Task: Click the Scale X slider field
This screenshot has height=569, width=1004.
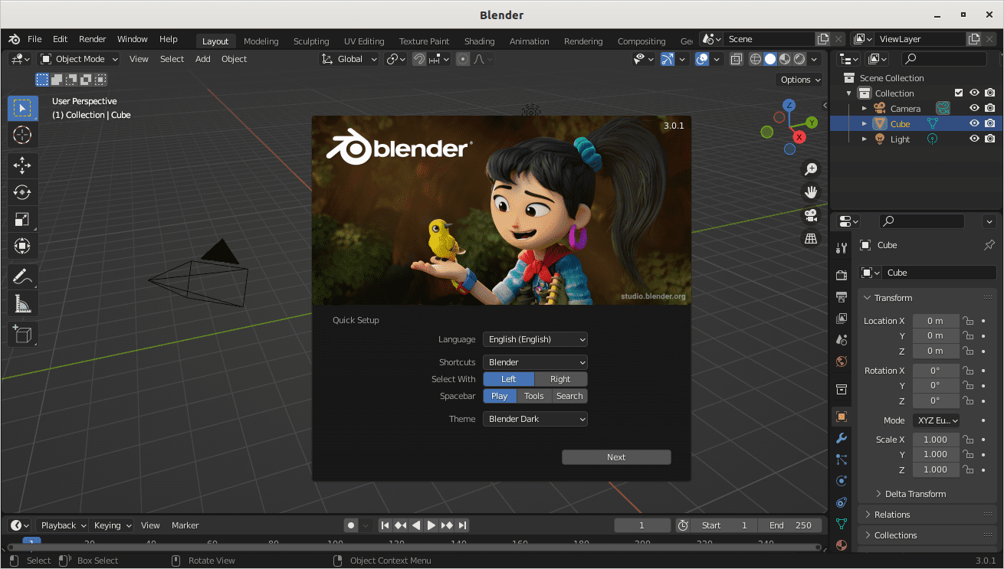Action: click(936, 439)
